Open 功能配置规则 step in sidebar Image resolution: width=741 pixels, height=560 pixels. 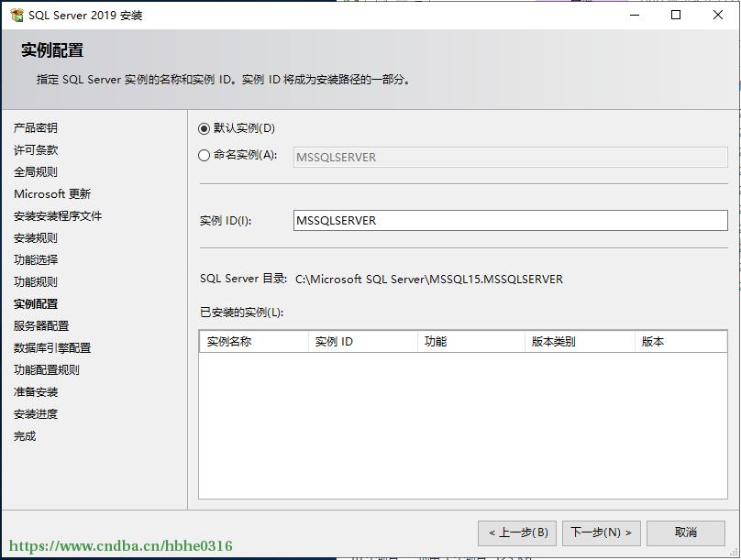[46, 370]
